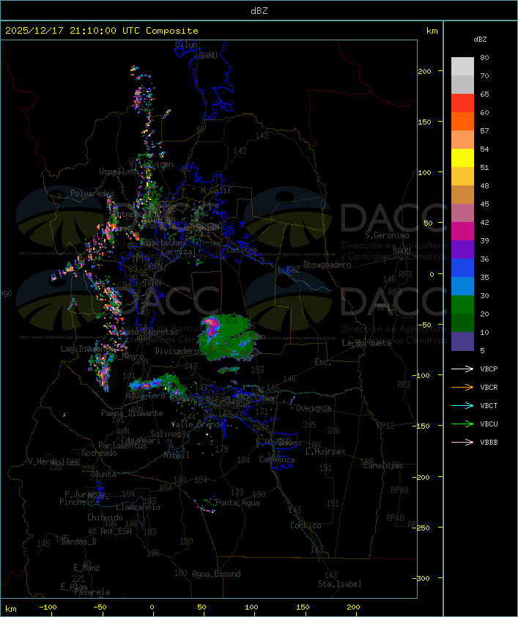Click the Divisadero map label
This screenshot has width=518, height=617.
pyautogui.click(x=177, y=350)
